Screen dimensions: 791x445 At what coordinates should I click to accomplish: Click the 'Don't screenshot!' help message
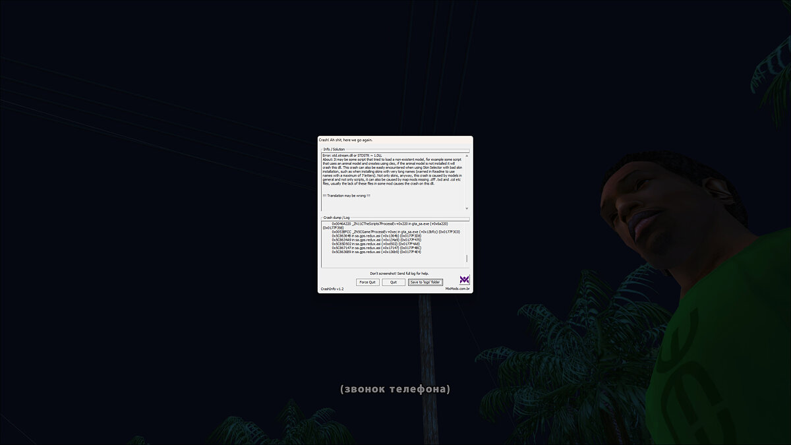(x=399, y=273)
